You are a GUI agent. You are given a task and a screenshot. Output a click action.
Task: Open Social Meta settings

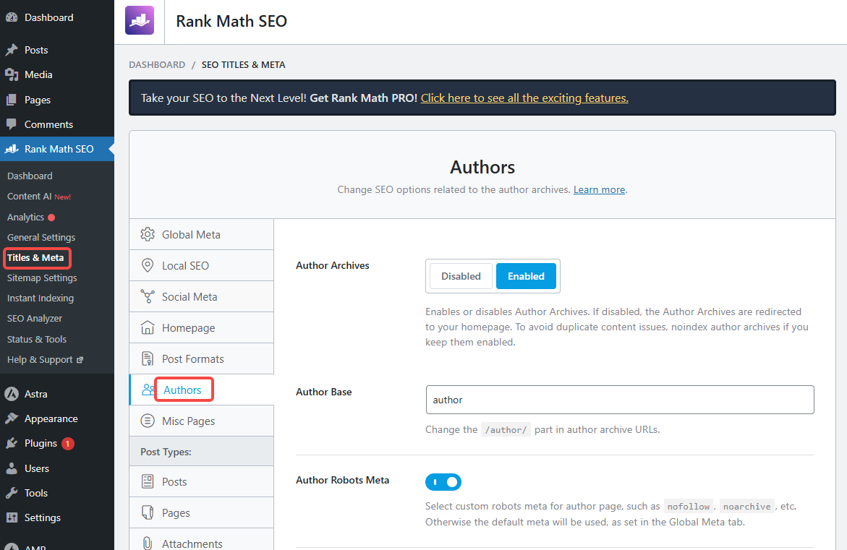pos(190,296)
